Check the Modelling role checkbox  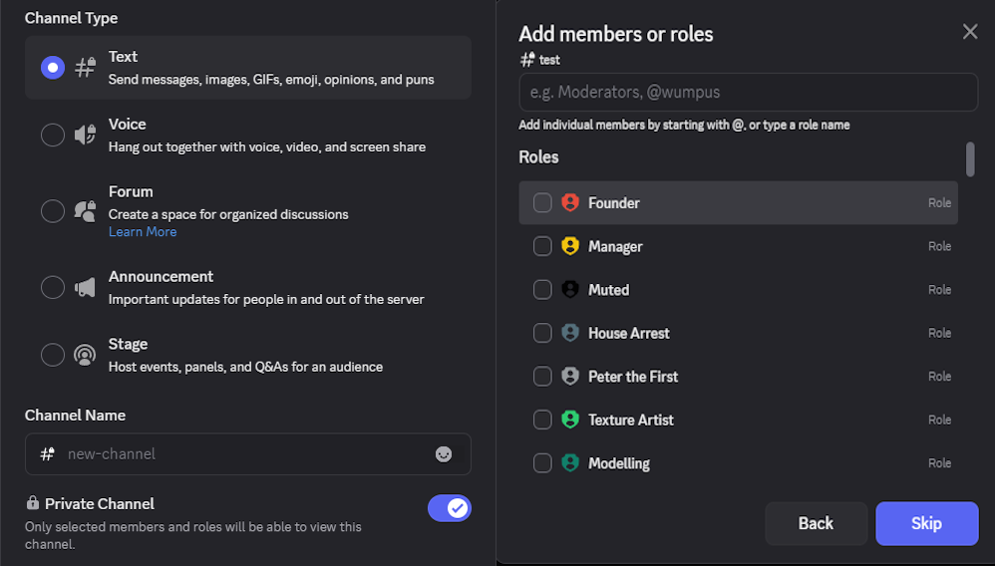pyautogui.click(x=542, y=462)
